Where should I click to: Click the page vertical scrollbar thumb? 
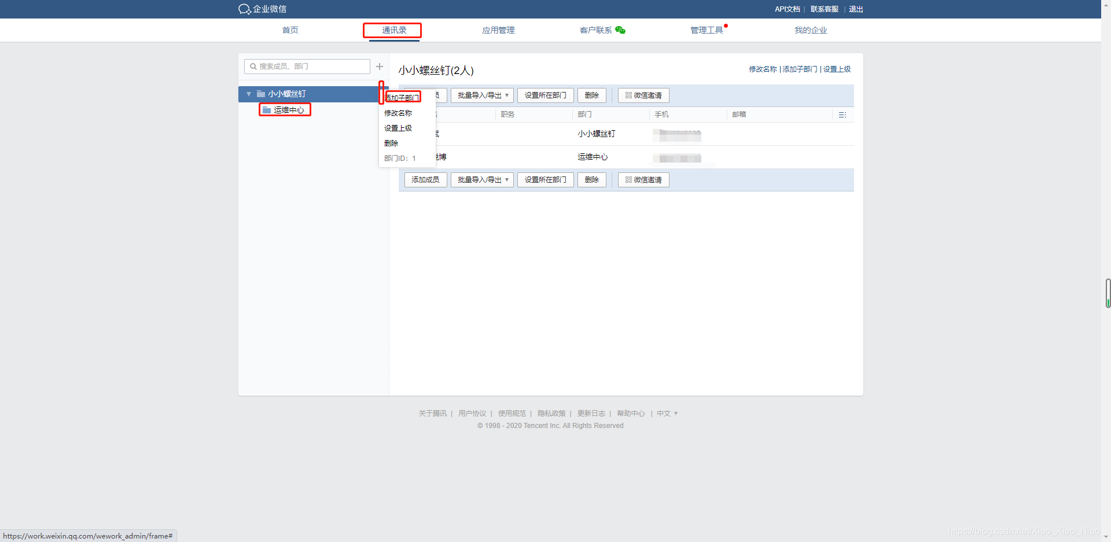(1108, 293)
